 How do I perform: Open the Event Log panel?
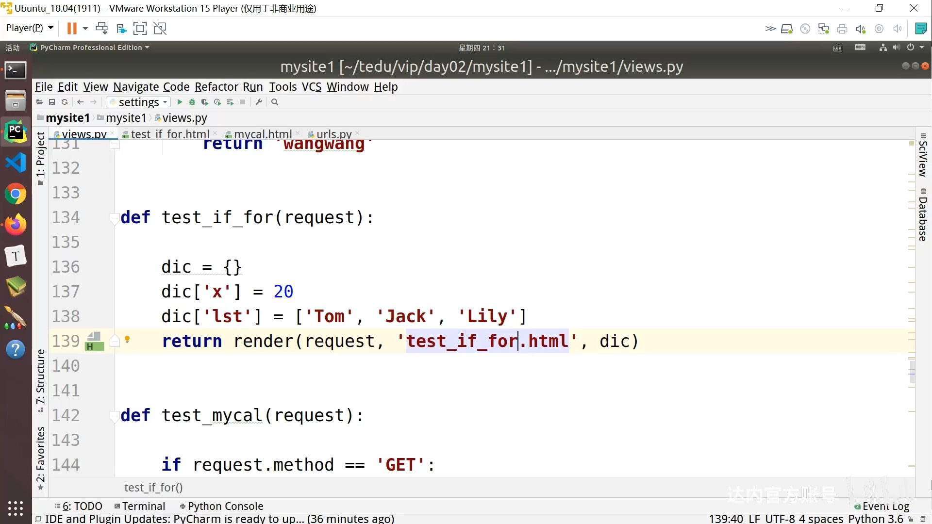882,507
